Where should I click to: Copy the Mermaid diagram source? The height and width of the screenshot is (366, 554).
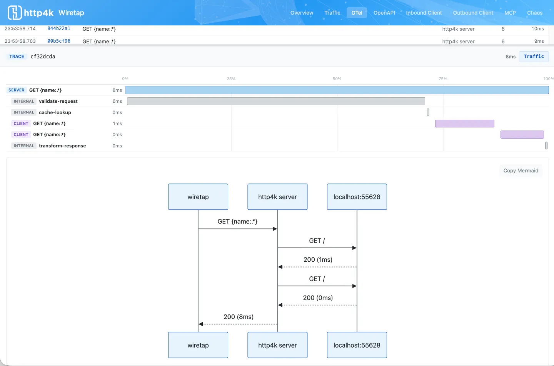coord(521,170)
